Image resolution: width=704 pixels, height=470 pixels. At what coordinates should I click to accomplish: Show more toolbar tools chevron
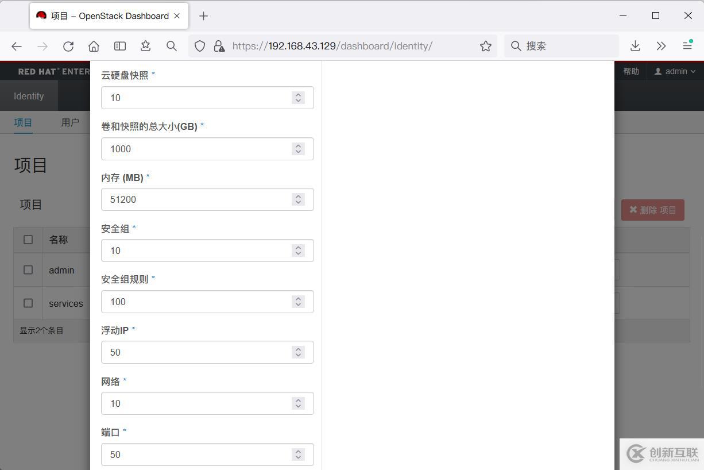[x=661, y=46]
